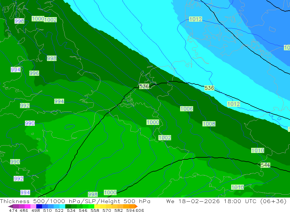
Task: Click the legend value 546
Action: (x=83, y=211)
